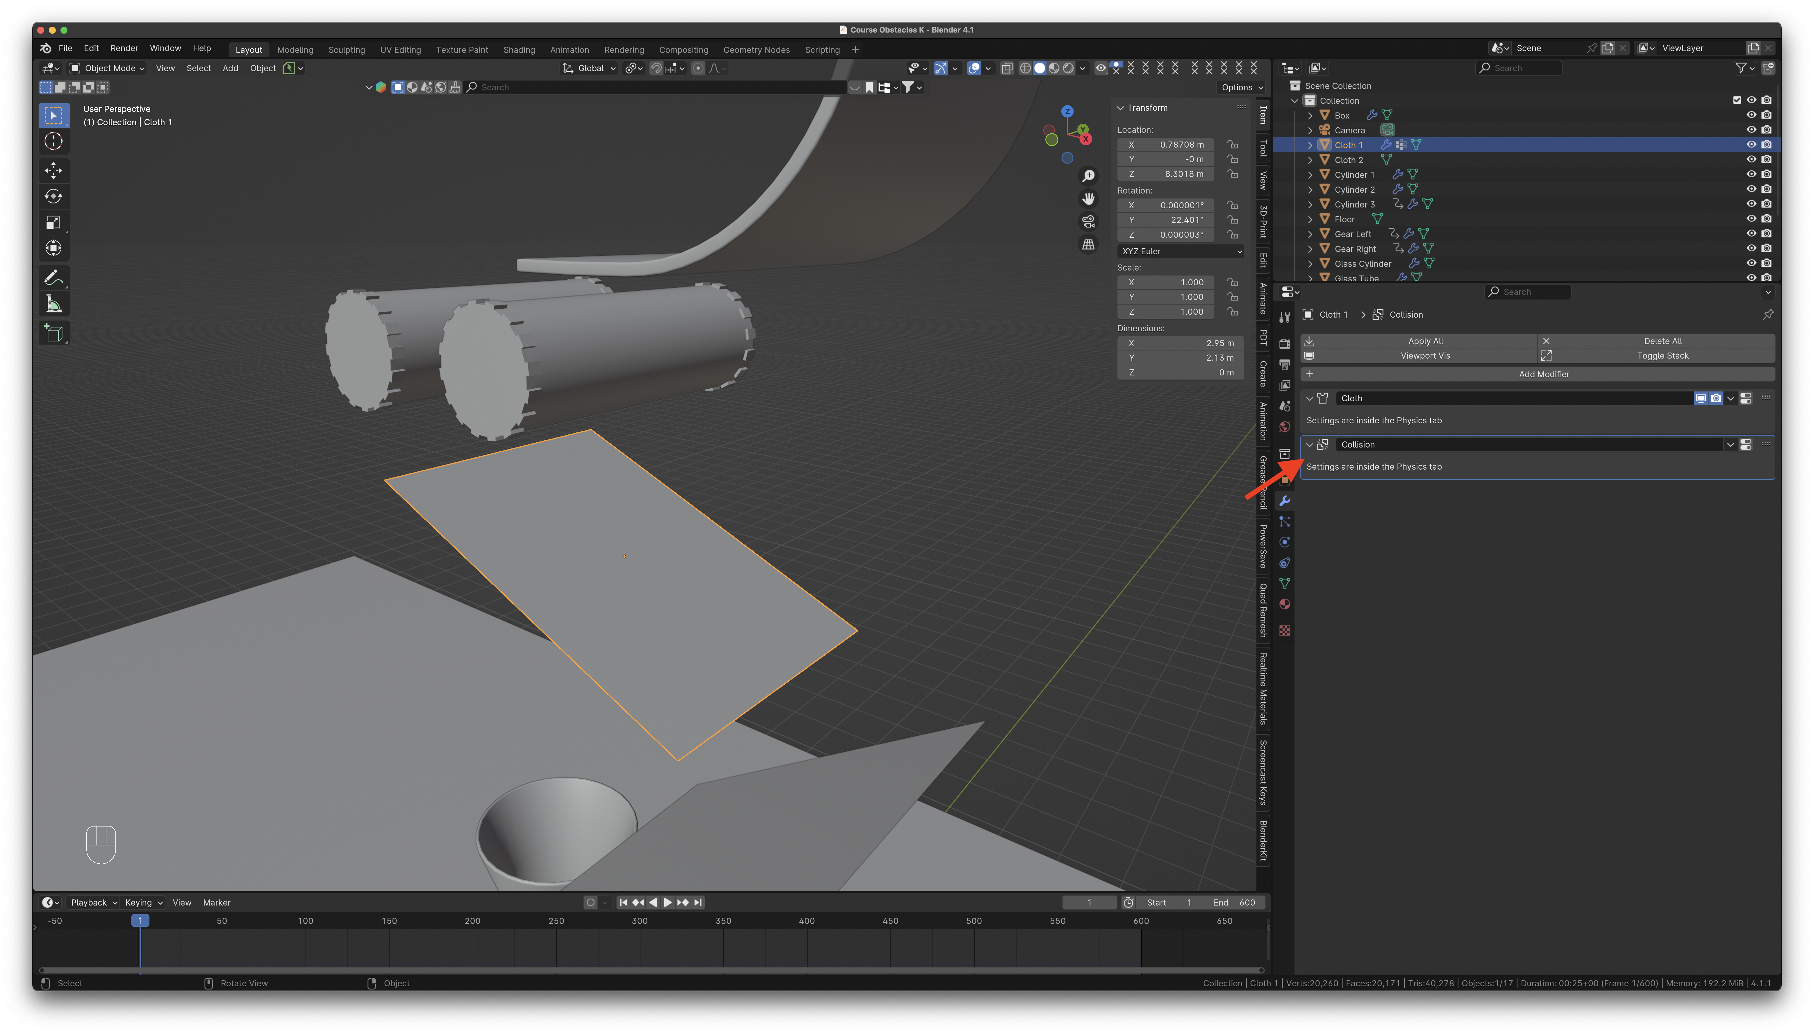Click frame 300 on the timeline ruler

tap(639, 921)
